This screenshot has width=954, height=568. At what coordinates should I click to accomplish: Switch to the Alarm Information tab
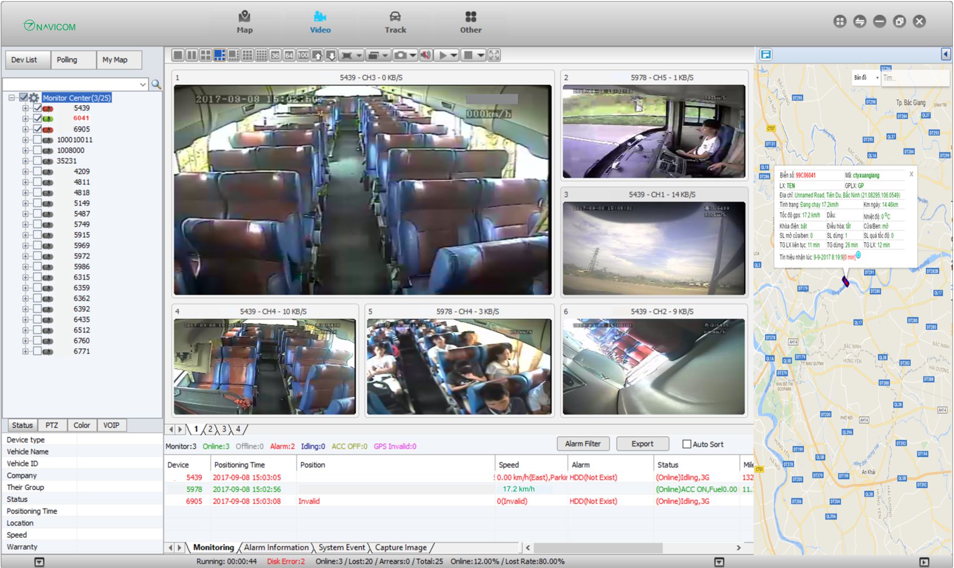tap(276, 547)
